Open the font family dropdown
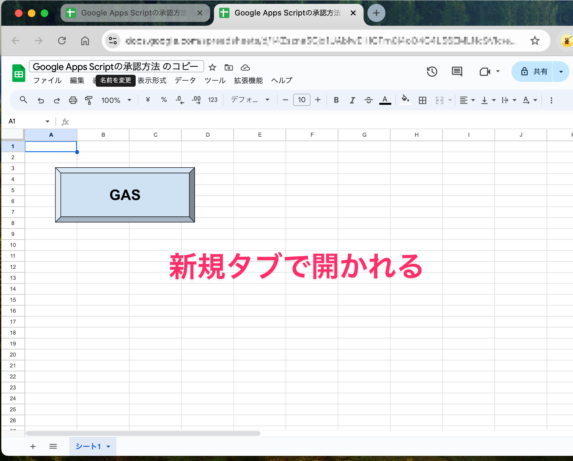Screen dimensions: 573x461 click(x=250, y=100)
